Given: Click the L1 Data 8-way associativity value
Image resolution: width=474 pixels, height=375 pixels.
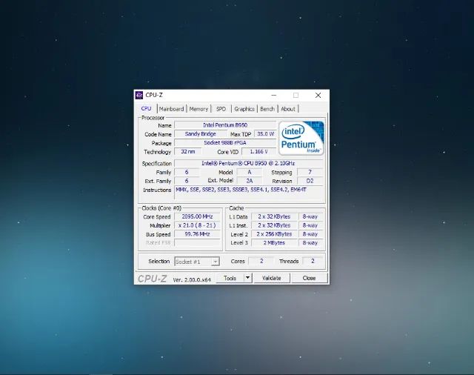Looking at the screenshot, I should [x=310, y=216].
